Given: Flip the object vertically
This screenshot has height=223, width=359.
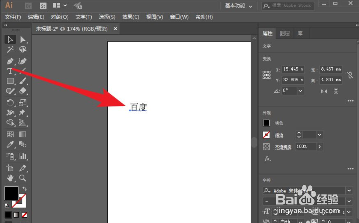Looking at the screenshot, I should [336, 91].
